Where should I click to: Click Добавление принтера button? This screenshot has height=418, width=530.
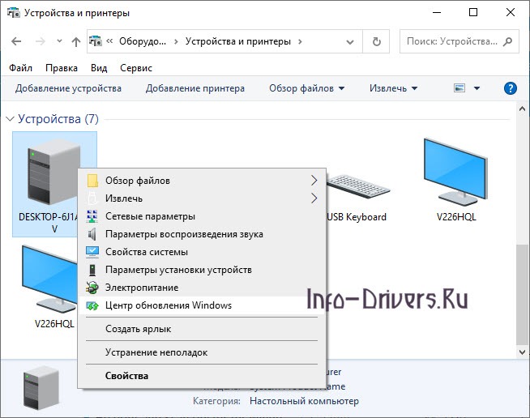click(x=194, y=88)
